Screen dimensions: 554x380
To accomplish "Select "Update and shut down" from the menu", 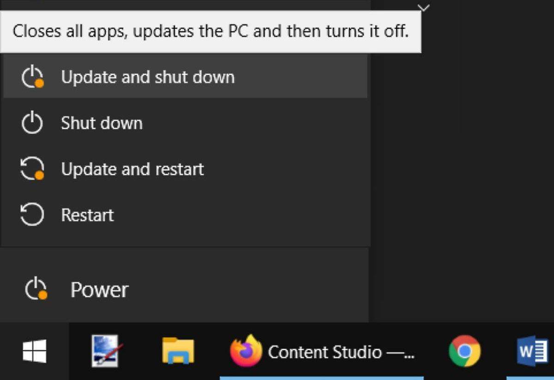I will click(147, 77).
